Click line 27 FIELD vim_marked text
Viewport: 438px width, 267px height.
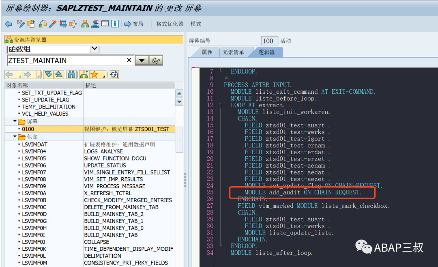(x=313, y=205)
